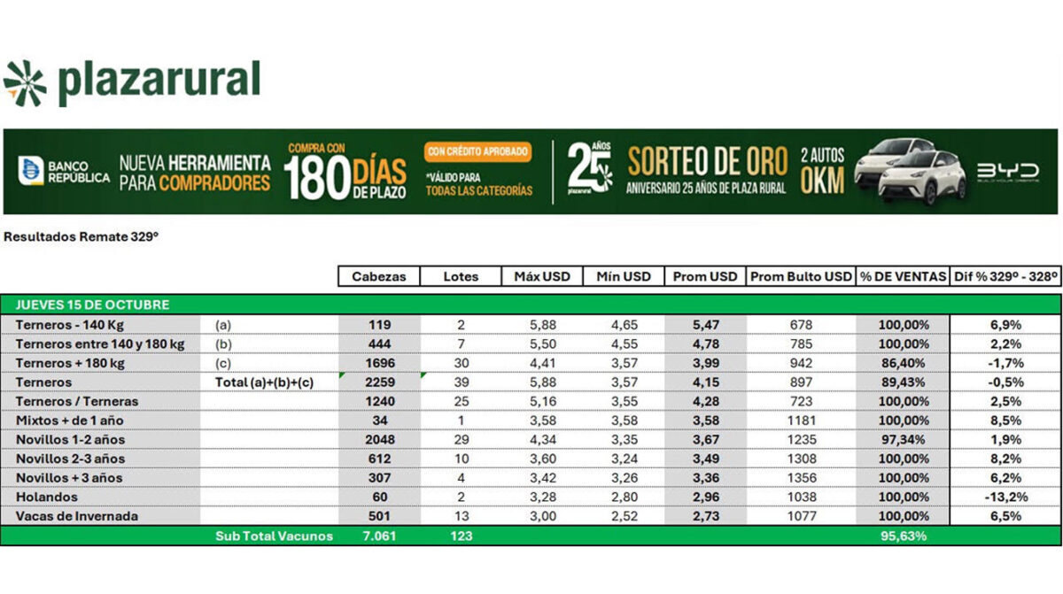The image size is (1063, 594).
Task: Click the 'Prom Bulto USD' column header
Action: [801, 276]
